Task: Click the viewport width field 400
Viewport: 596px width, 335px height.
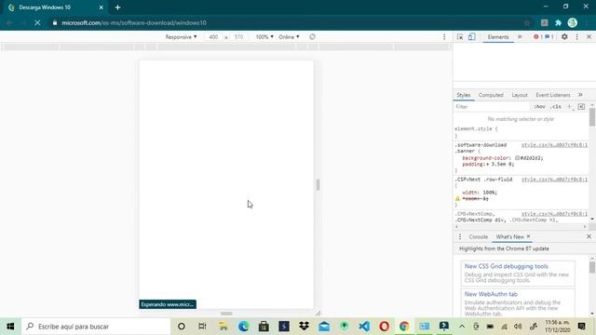Action: coord(213,37)
